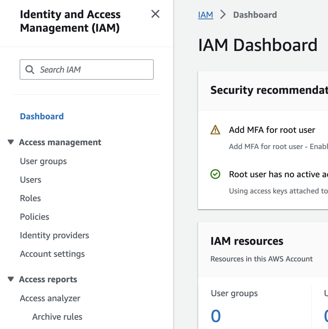This screenshot has width=328, height=329.
Task: Click the Access reports heading
Action: pos(48,280)
